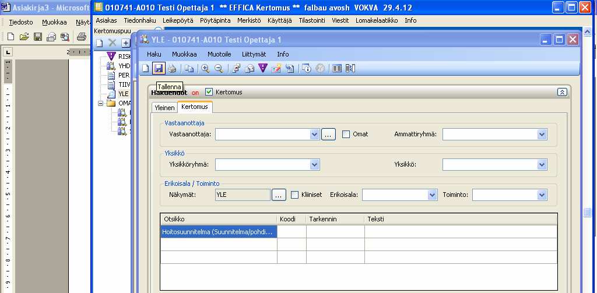The image size is (597, 293).
Task: Click the Tallenna (save) icon in YLE toolbar
Action: coord(159,69)
